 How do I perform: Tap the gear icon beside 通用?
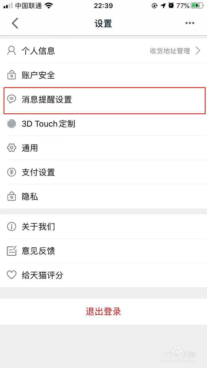pyautogui.click(x=11, y=148)
